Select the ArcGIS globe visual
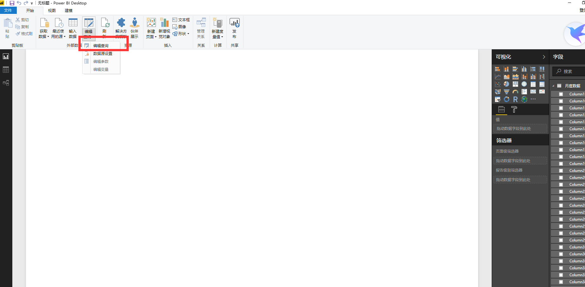Viewport: 585px width, 287px height. click(524, 99)
